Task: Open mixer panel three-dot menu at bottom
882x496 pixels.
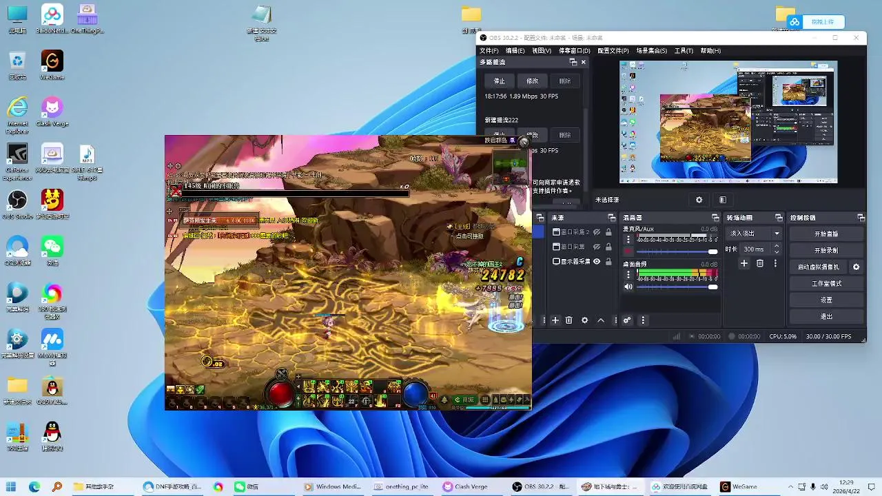Action: pos(643,320)
